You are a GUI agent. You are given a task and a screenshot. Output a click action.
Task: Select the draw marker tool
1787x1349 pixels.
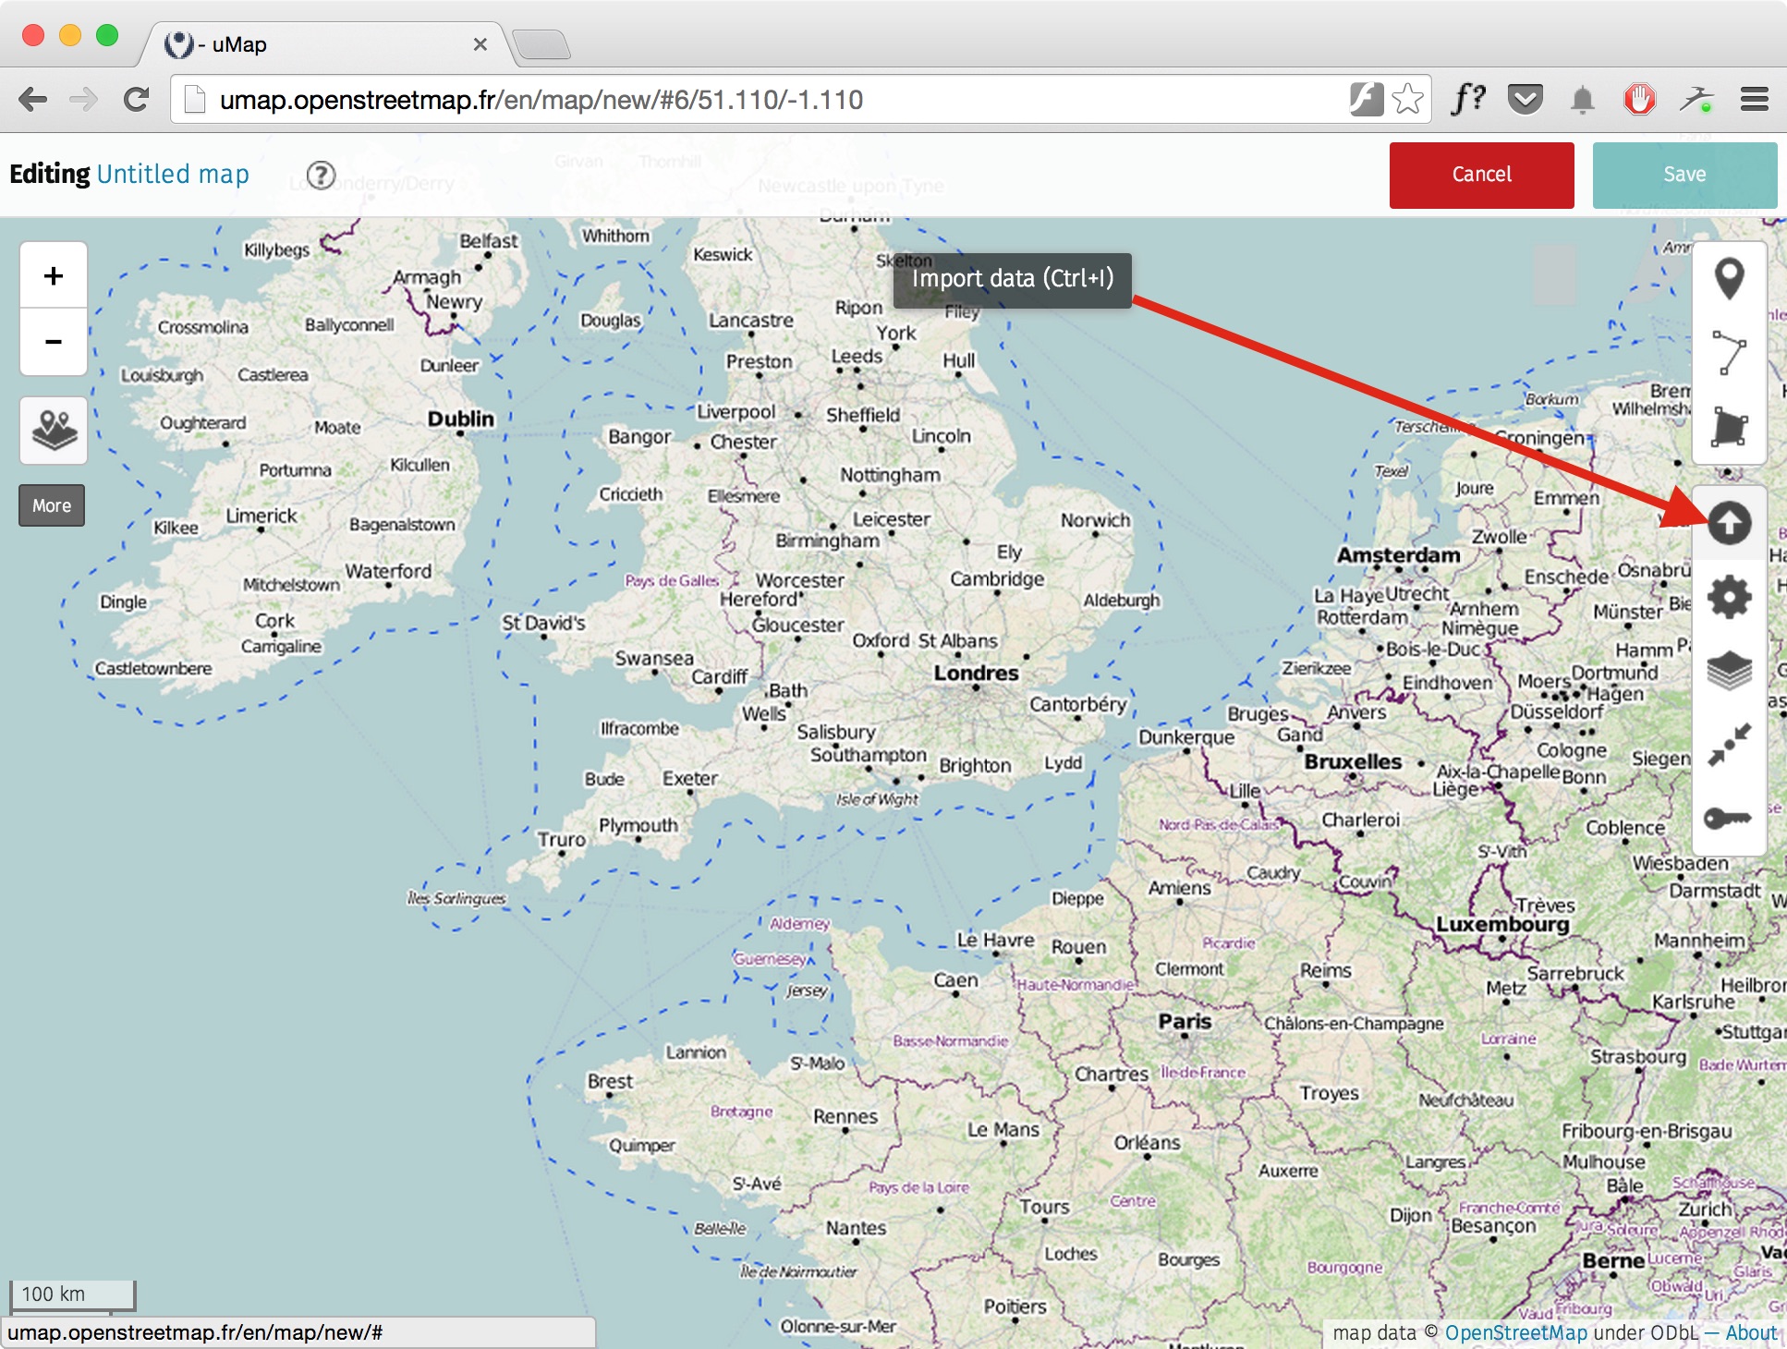1729,278
